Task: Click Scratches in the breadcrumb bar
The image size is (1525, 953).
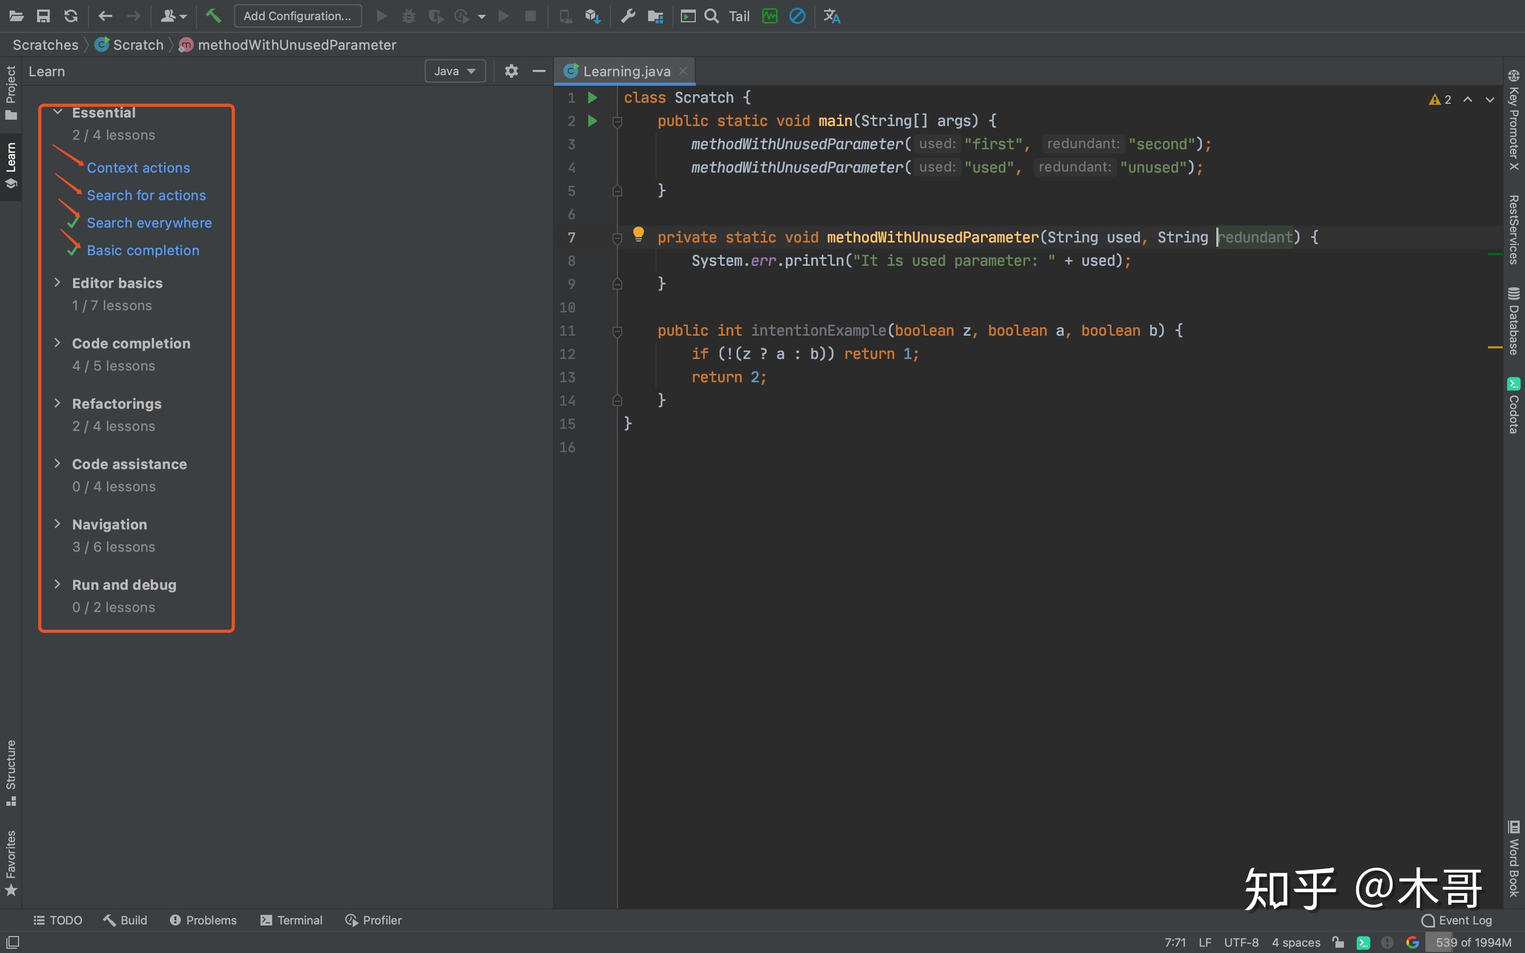Action: click(46, 45)
